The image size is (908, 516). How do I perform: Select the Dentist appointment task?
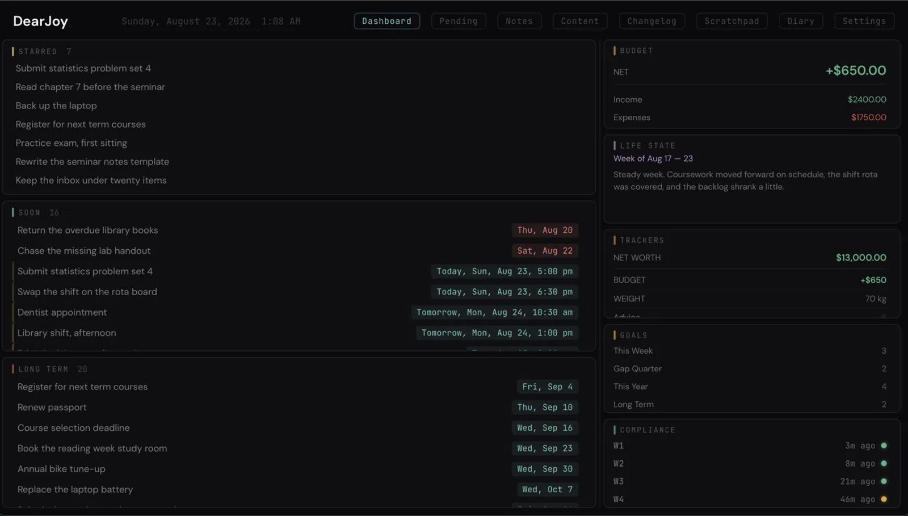pyautogui.click(x=62, y=312)
